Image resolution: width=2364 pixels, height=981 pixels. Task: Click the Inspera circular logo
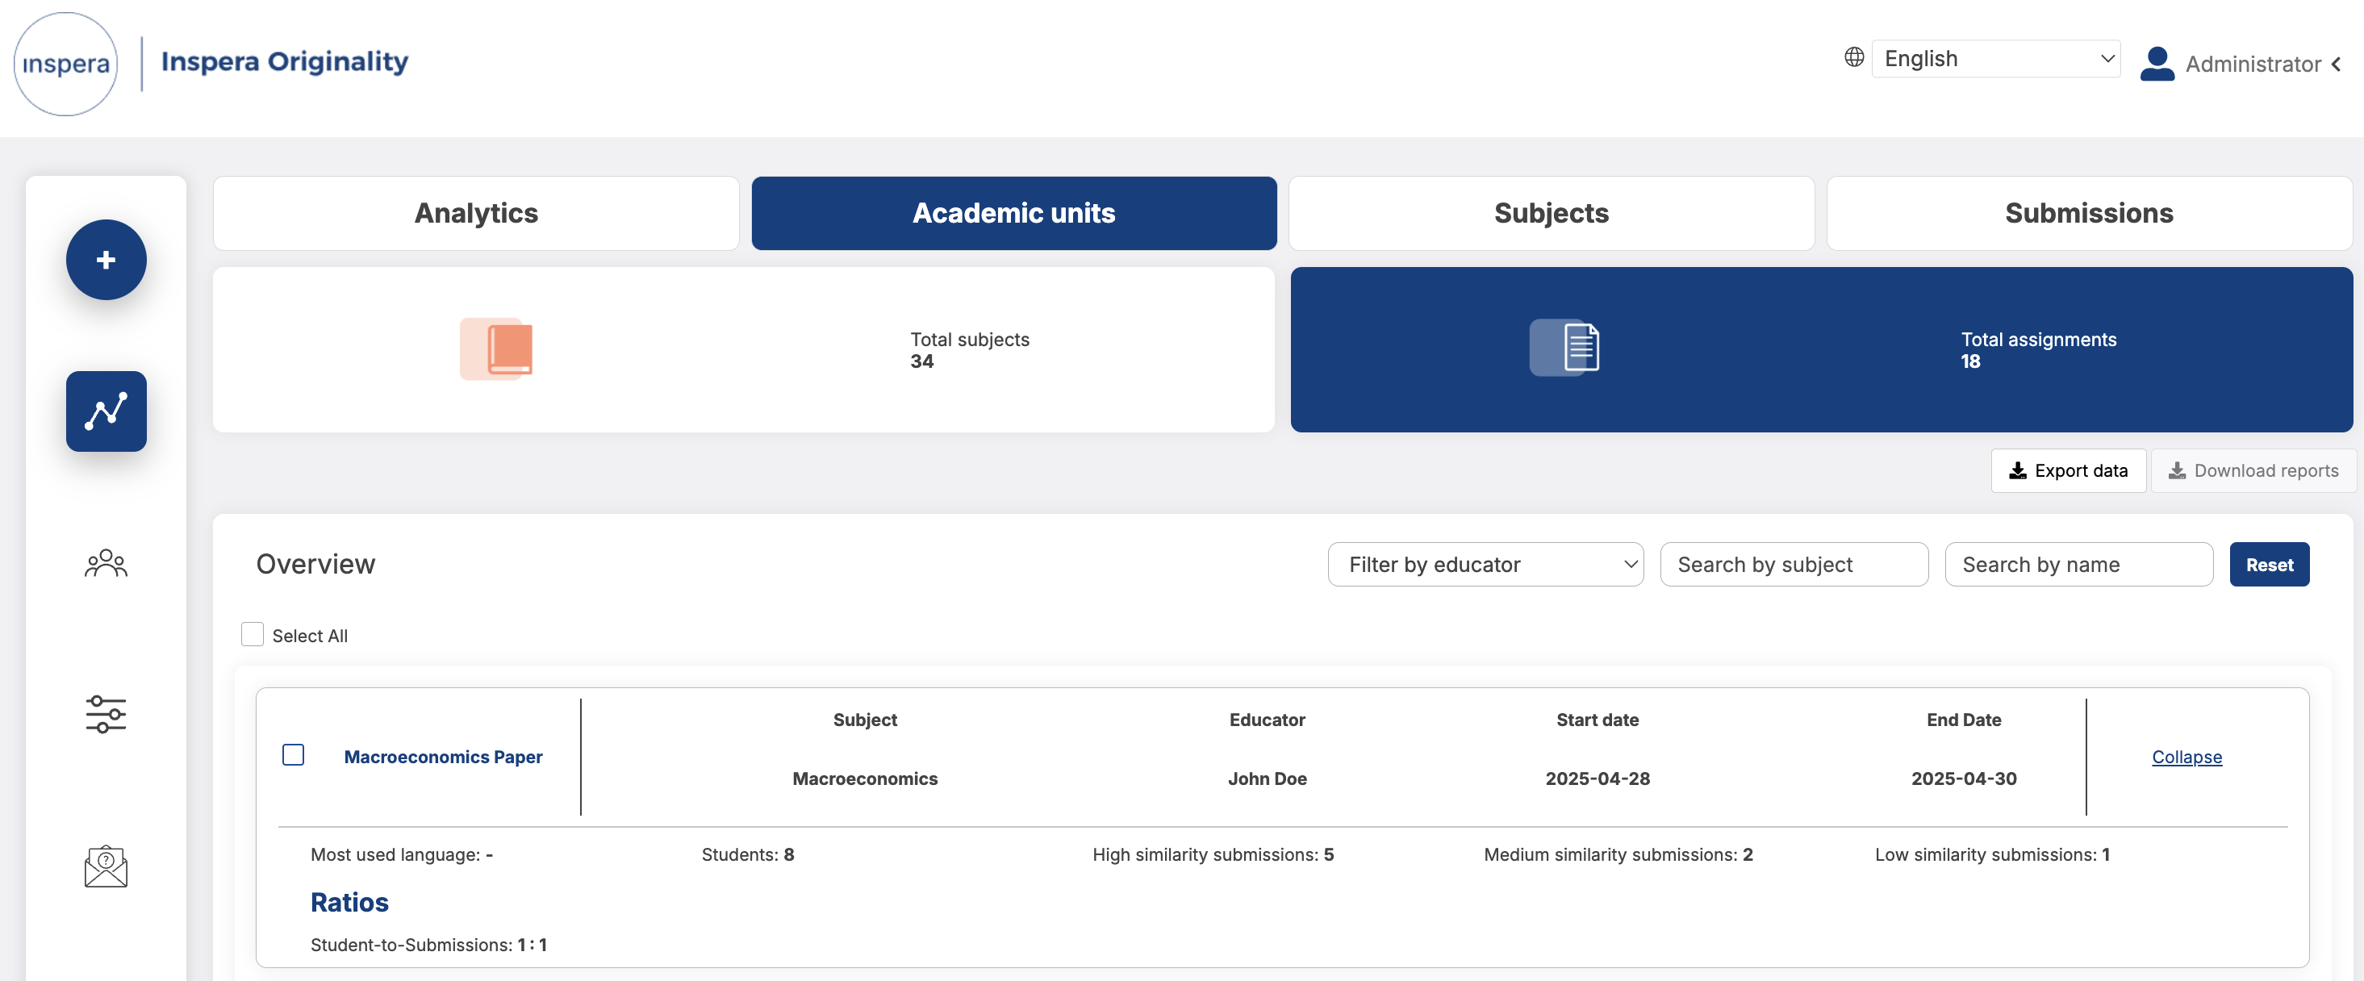(x=65, y=63)
